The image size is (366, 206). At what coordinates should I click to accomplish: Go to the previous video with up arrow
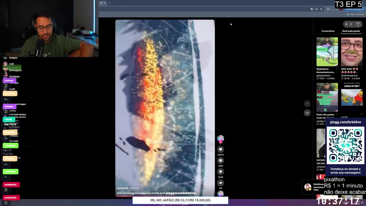307,104
